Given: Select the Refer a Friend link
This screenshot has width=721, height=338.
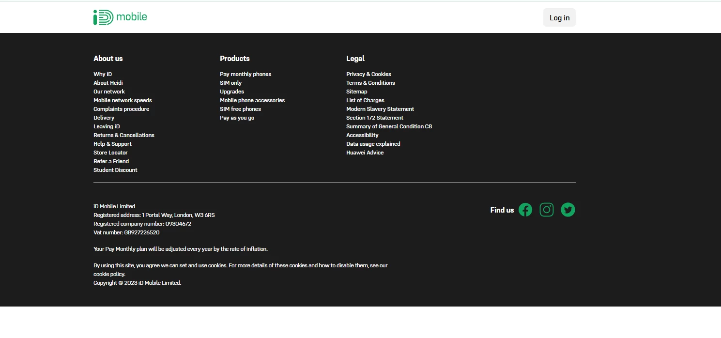Looking at the screenshot, I should click(x=111, y=161).
